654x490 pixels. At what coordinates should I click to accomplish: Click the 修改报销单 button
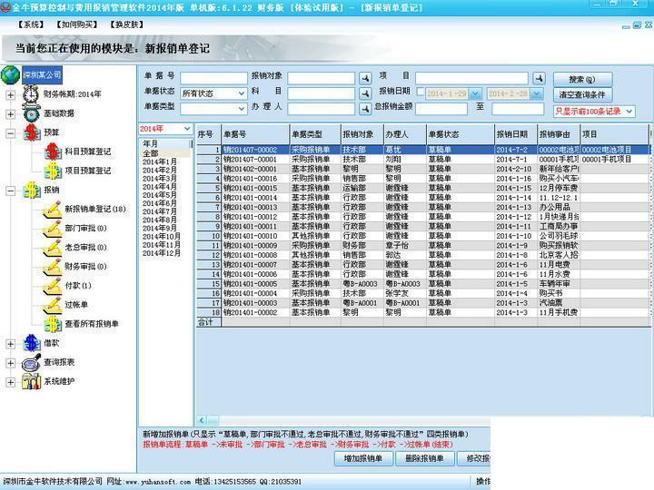473,459
